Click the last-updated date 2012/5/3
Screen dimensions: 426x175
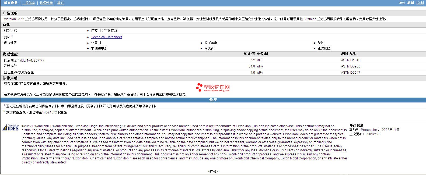point(374,134)
